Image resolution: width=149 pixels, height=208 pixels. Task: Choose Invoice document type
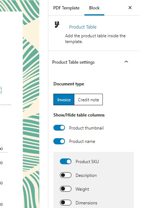tap(64, 99)
